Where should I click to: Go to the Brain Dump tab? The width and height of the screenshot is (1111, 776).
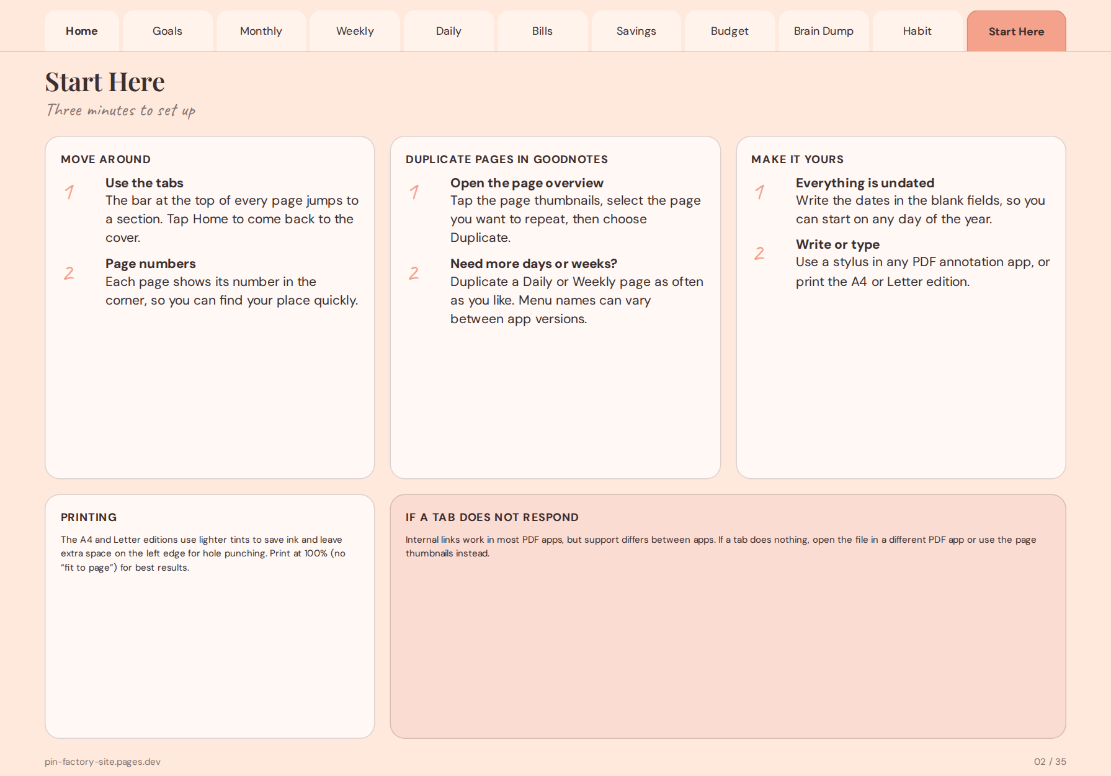[824, 31]
